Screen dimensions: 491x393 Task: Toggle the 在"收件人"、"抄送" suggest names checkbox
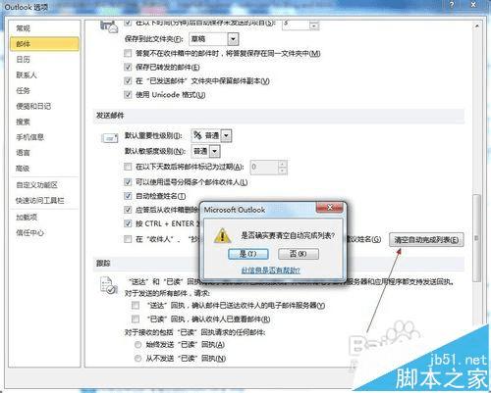pos(128,239)
